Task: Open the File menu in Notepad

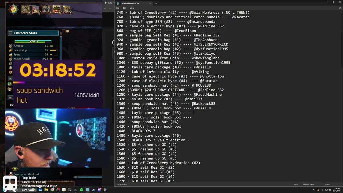Action: tap(118, 8)
